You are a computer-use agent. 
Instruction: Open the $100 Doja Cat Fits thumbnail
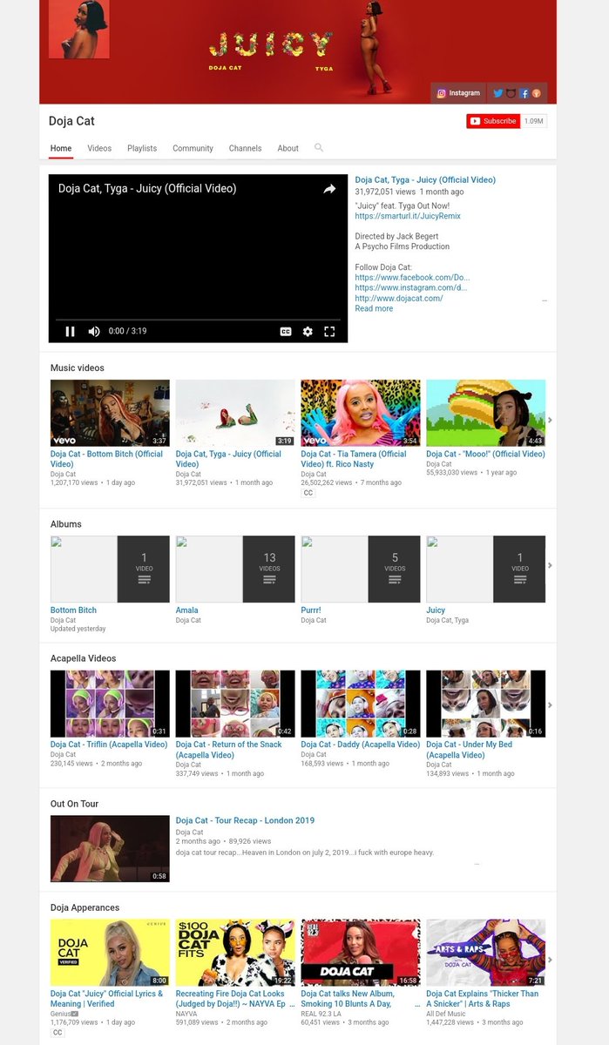tap(235, 953)
